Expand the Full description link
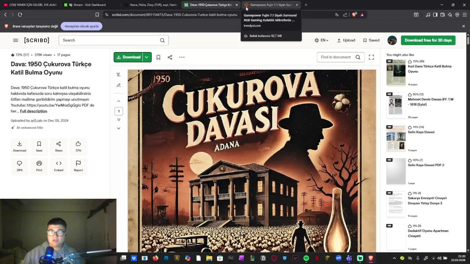Image resolution: width=470 pixels, height=264 pixels. pos(33,111)
